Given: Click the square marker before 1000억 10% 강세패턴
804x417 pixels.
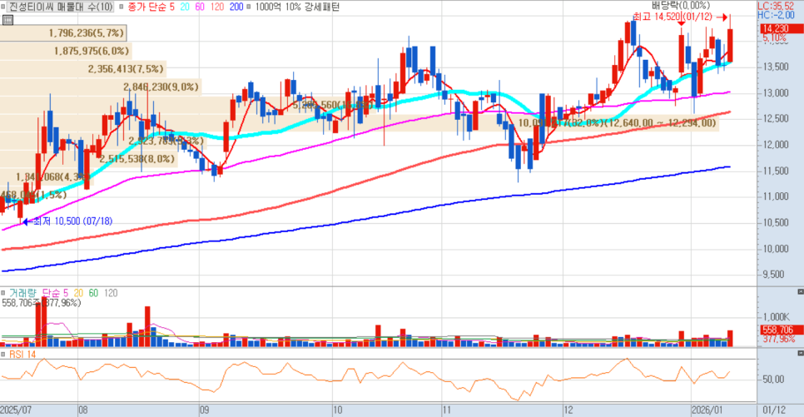Looking at the screenshot, I should click(x=249, y=7).
